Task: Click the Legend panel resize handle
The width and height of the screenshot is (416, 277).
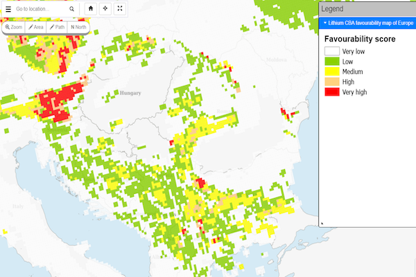Action: (x=322, y=223)
